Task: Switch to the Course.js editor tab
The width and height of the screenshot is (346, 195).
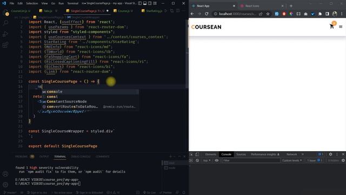Action: coord(124,11)
